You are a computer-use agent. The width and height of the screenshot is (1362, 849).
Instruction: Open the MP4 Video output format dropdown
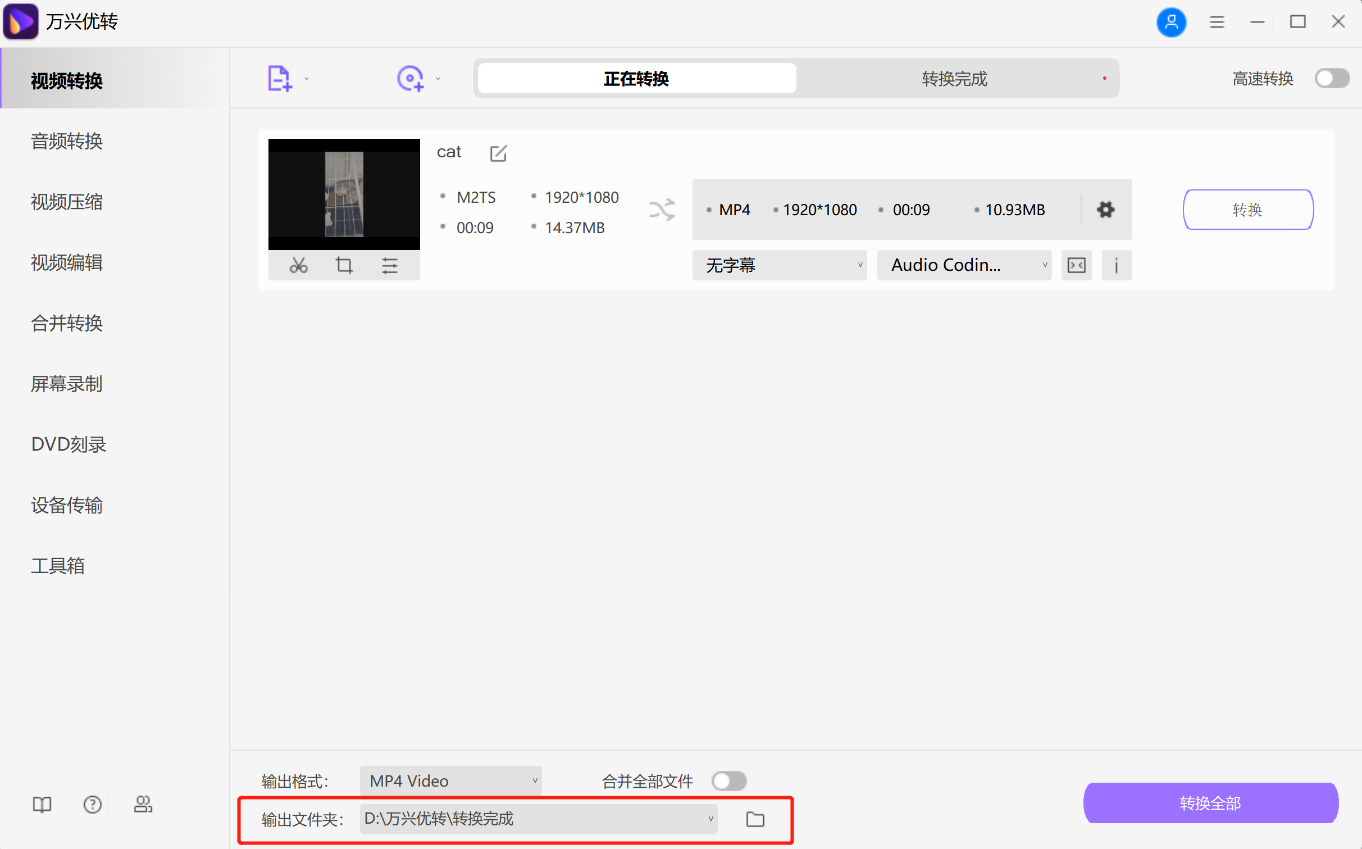450,780
